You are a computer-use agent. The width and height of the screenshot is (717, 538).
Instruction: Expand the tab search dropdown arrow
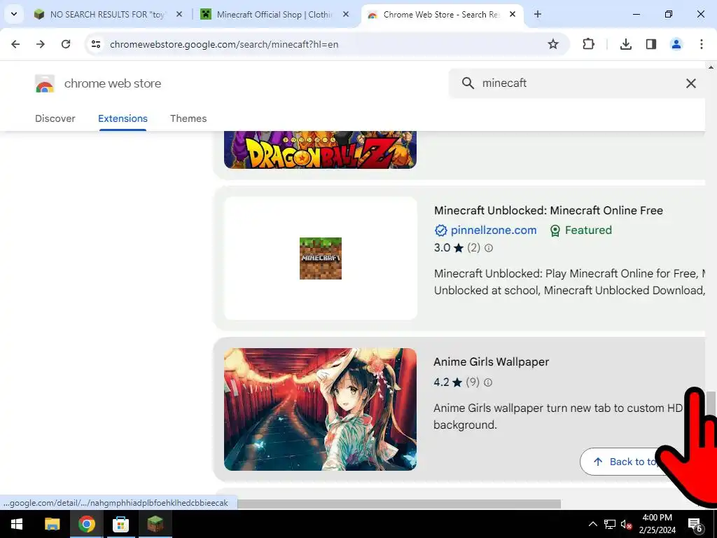[14, 14]
